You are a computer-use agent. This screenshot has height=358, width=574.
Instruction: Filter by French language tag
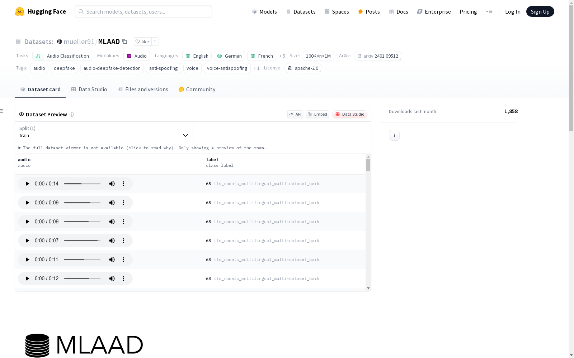tap(262, 56)
